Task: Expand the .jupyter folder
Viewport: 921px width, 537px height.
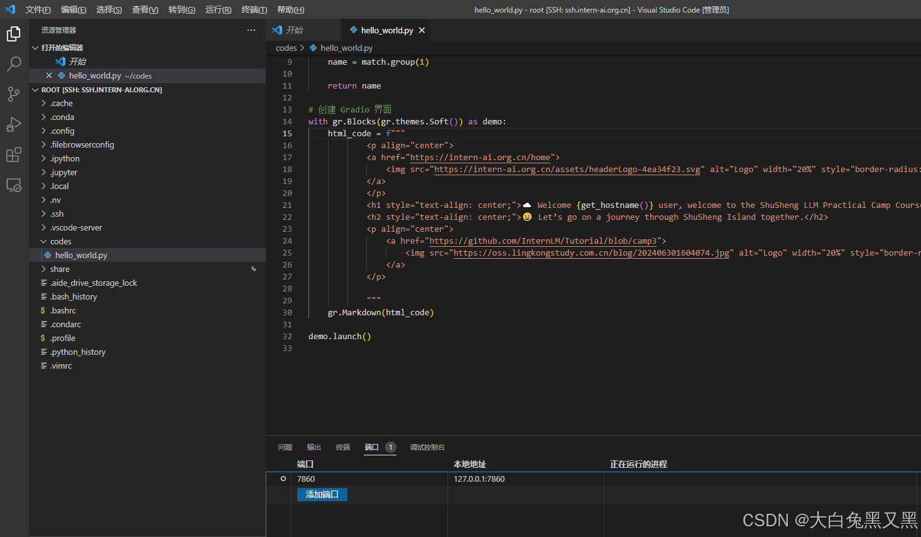Action: [147, 172]
